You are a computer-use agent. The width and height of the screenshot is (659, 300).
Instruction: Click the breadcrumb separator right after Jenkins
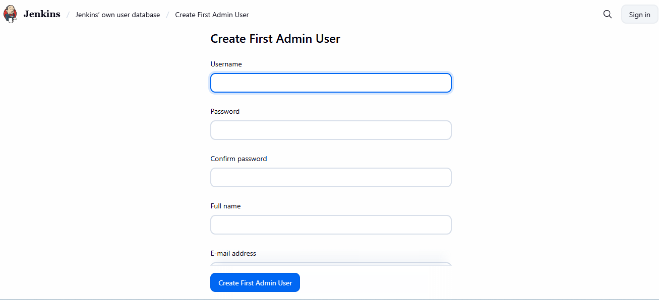point(68,15)
